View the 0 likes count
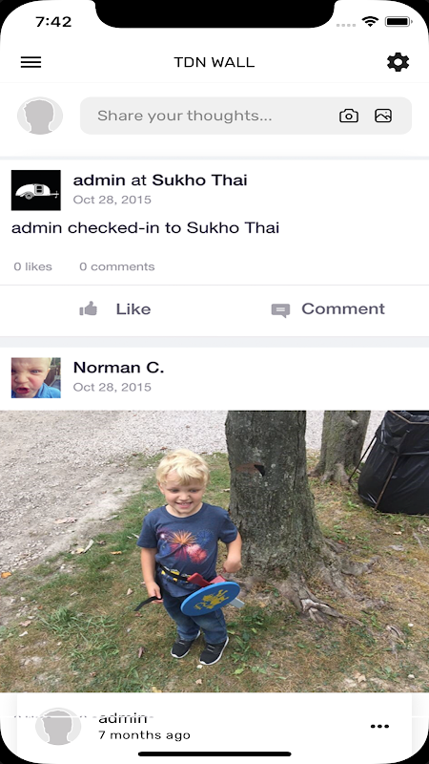The width and height of the screenshot is (429, 764). (32, 266)
